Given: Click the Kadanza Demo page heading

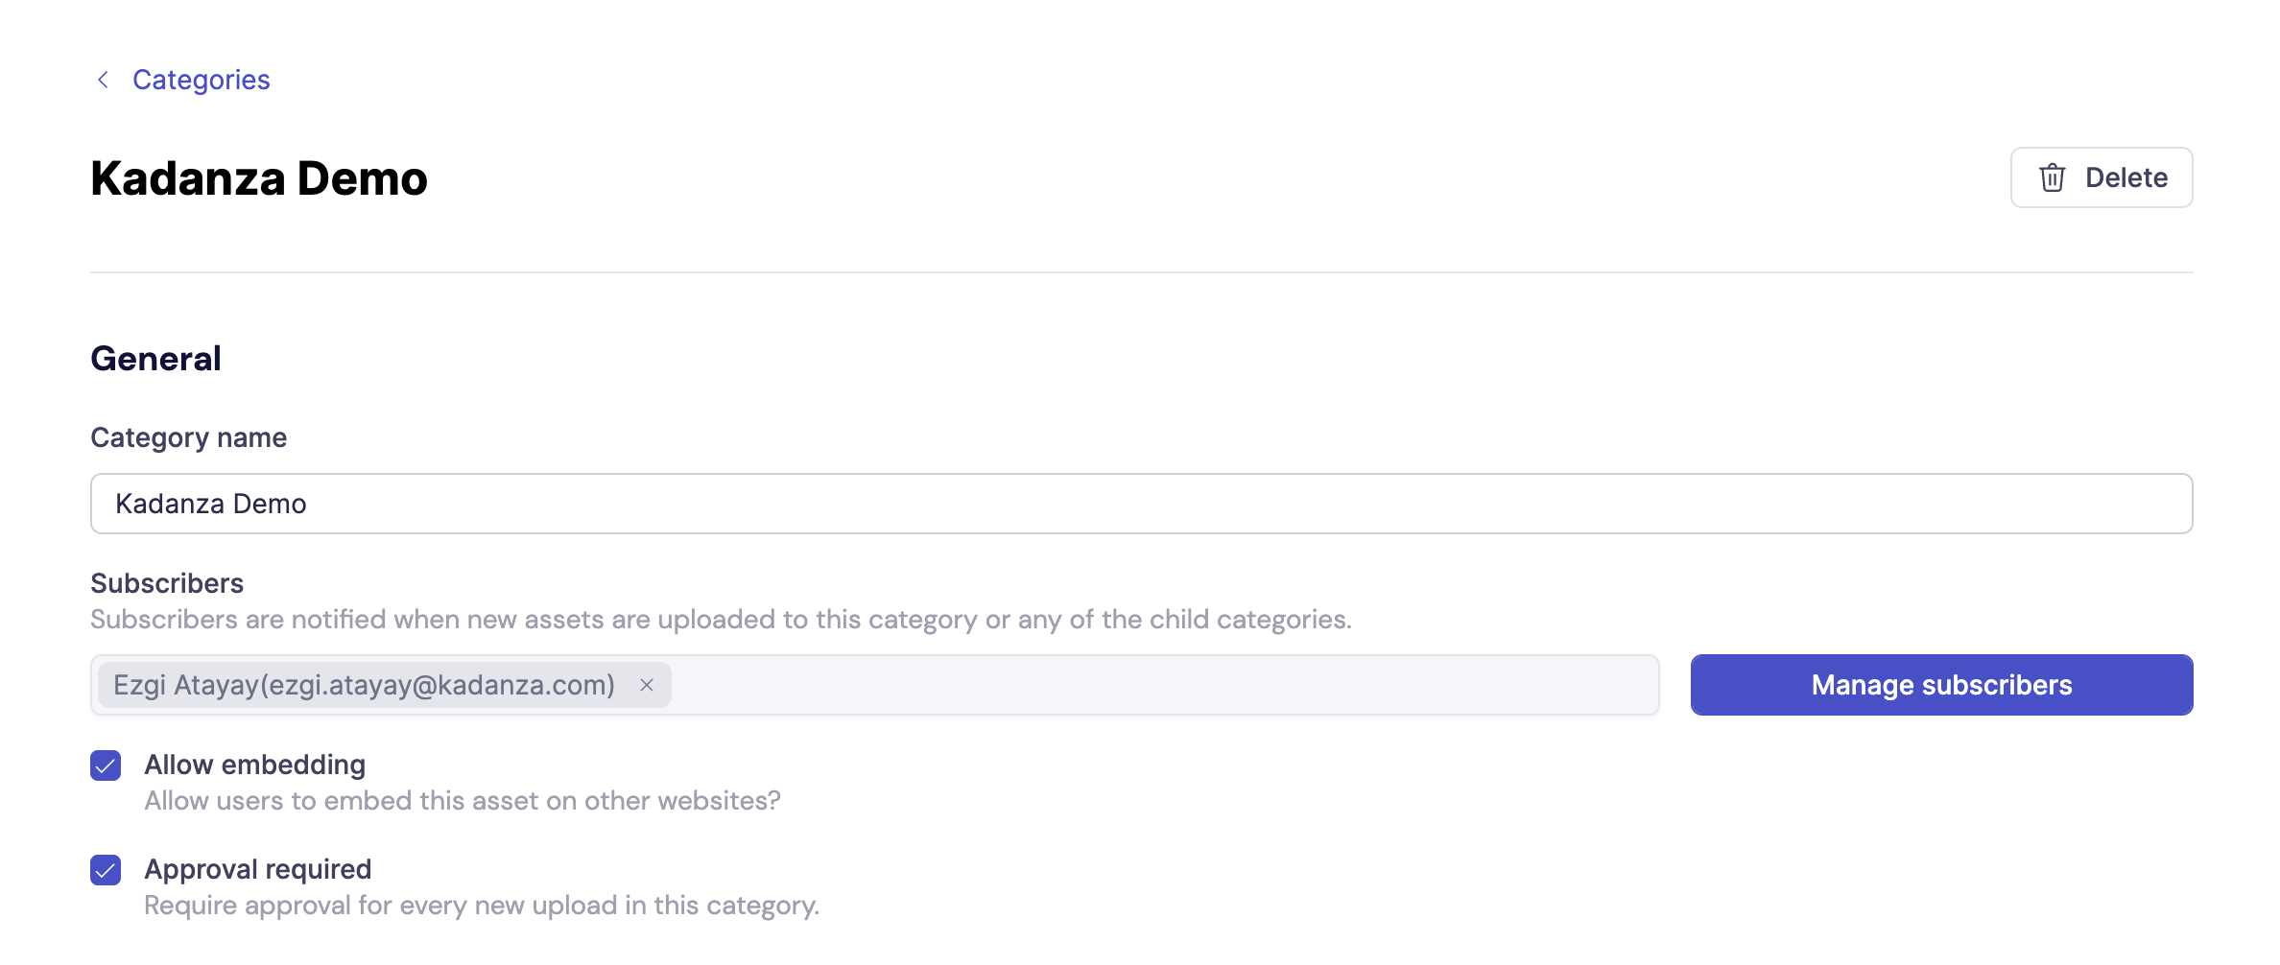Looking at the screenshot, I should (259, 177).
